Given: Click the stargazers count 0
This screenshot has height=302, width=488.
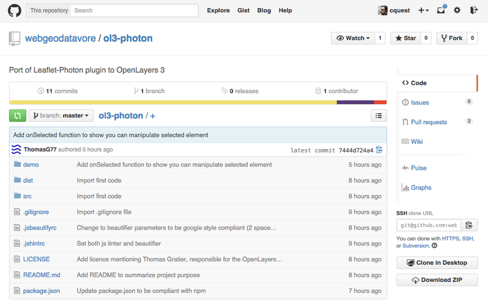Looking at the screenshot, I should 426,38.
